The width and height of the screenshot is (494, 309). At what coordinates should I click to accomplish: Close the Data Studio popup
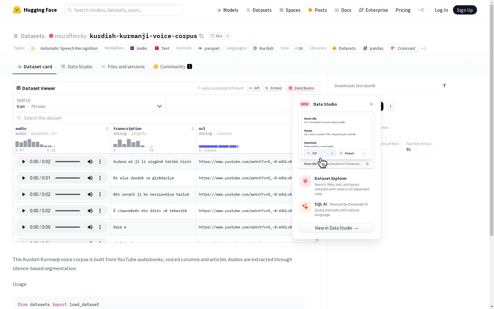point(371,104)
